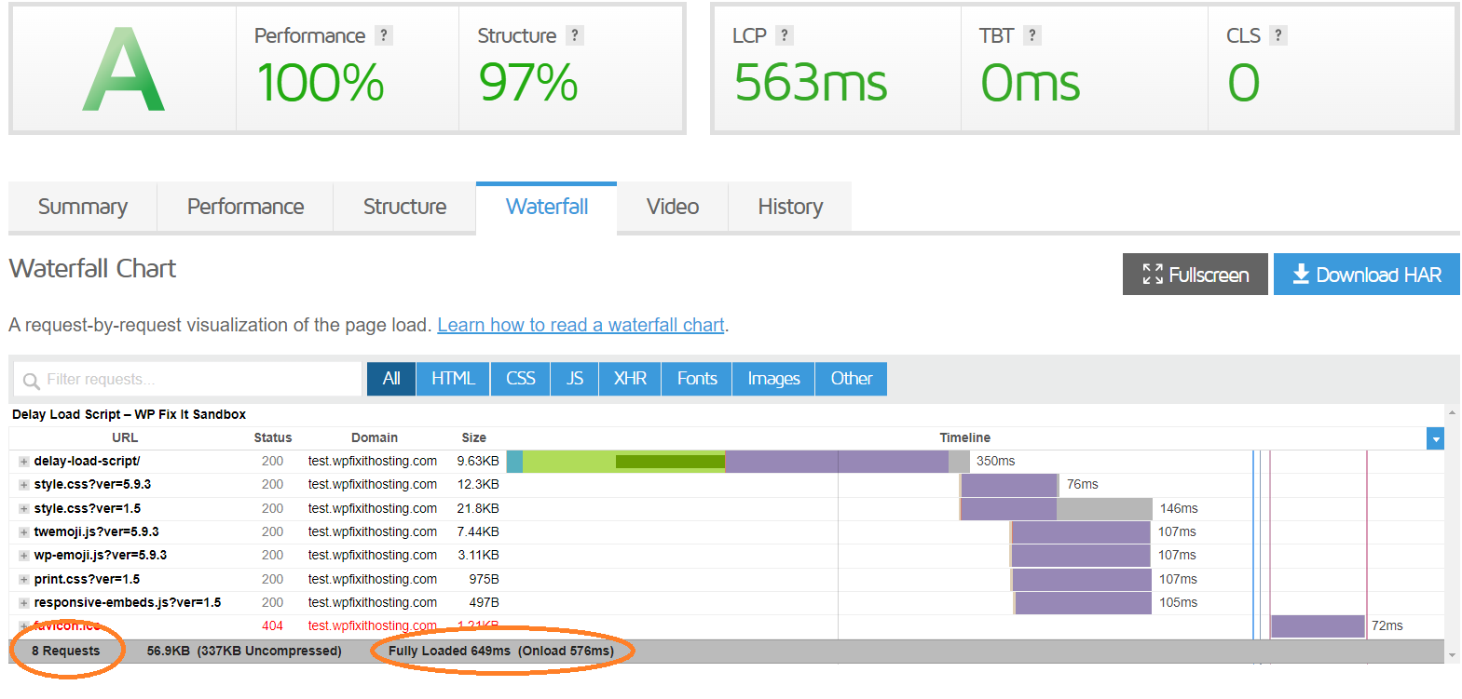Screen dimensions: 1462x699
Task: Open the LCP help question mark
Action: [x=785, y=35]
